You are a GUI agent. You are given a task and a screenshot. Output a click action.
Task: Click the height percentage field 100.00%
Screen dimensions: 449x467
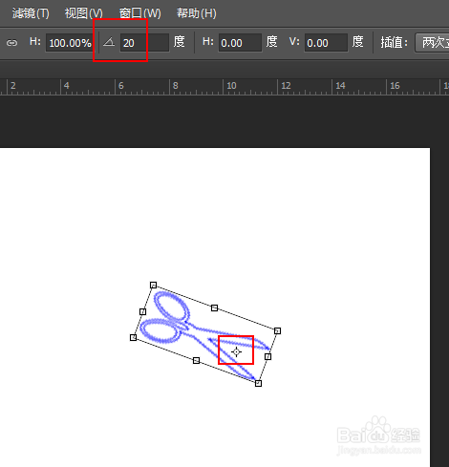click(70, 43)
